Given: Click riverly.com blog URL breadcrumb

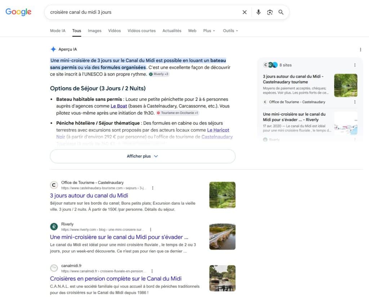Looking at the screenshot, I should pos(102,230).
